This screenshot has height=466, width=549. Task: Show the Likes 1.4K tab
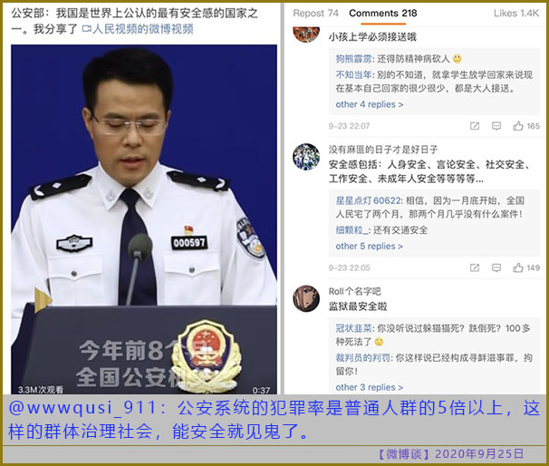[x=516, y=14]
